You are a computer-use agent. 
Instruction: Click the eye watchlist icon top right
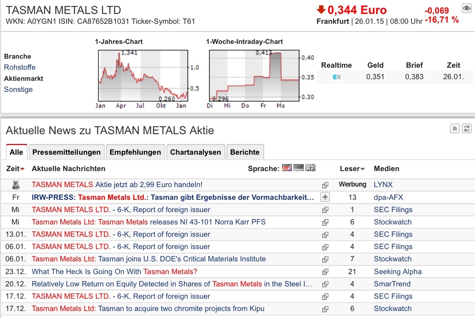pyautogui.click(x=466, y=8)
